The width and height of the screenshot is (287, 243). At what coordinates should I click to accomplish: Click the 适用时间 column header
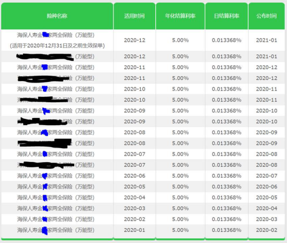pyautogui.click(x=134, y=16)
